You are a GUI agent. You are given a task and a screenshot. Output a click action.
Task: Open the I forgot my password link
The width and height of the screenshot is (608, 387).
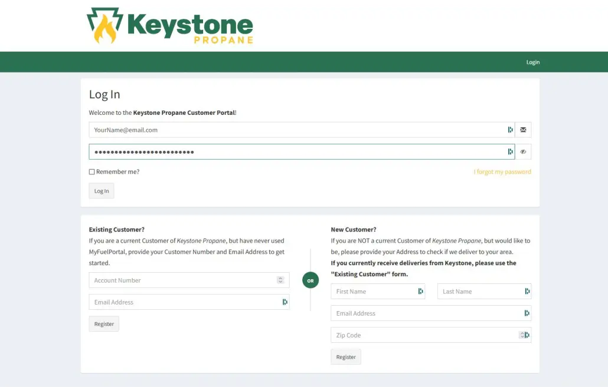tap(502, 171)
